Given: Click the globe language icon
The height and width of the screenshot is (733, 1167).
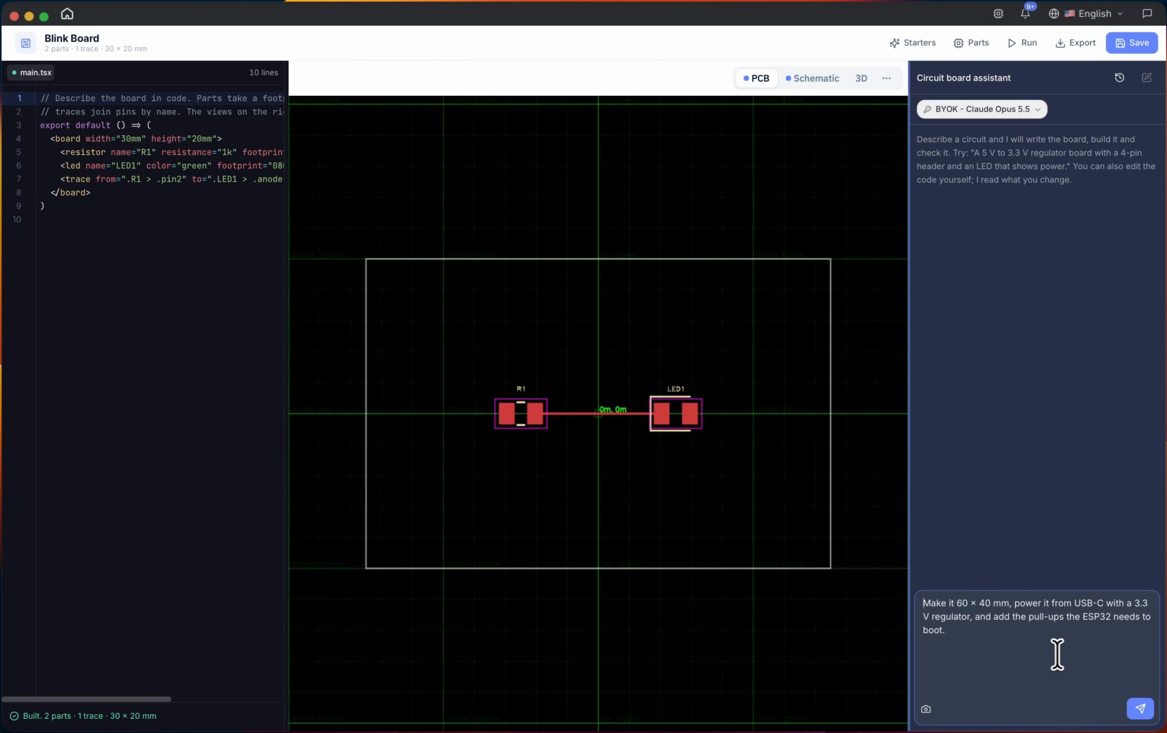Looking at the screenshot, I should 1054,14.
